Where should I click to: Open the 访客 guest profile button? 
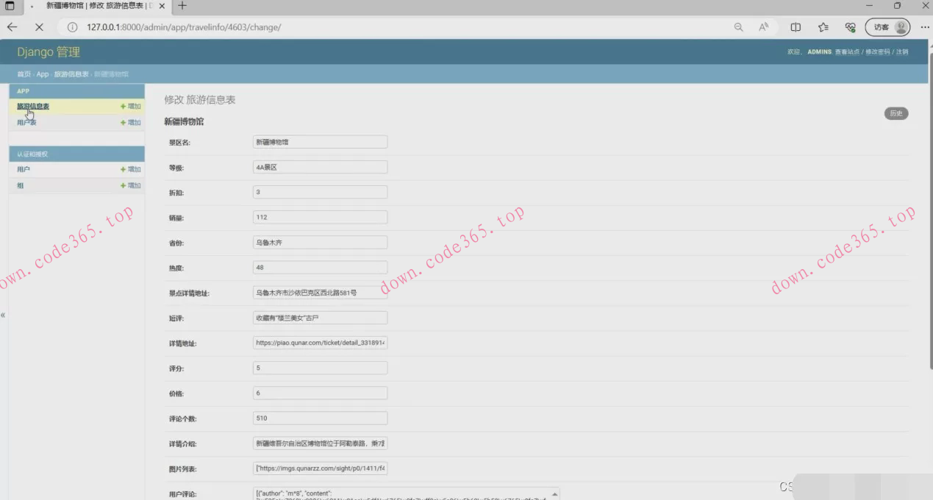tap(887, 27)
